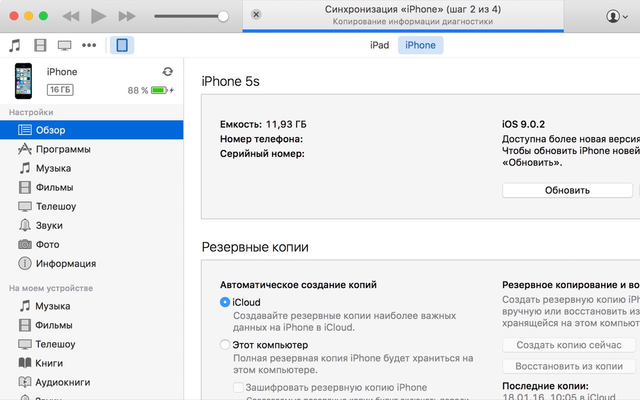Open Информация in the settings sidebar

[x=91, y=263]
